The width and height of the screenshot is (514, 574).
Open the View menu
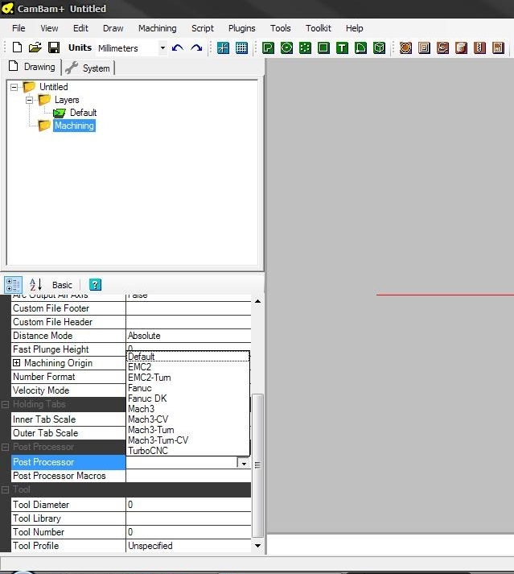point(49,28)
